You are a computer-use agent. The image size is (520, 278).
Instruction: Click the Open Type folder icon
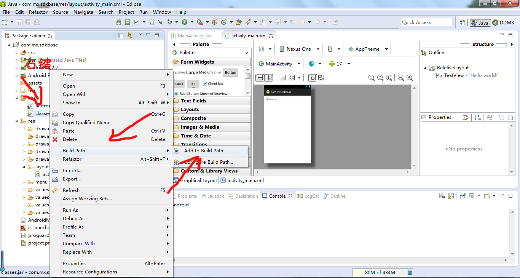(x=239, y=22)
